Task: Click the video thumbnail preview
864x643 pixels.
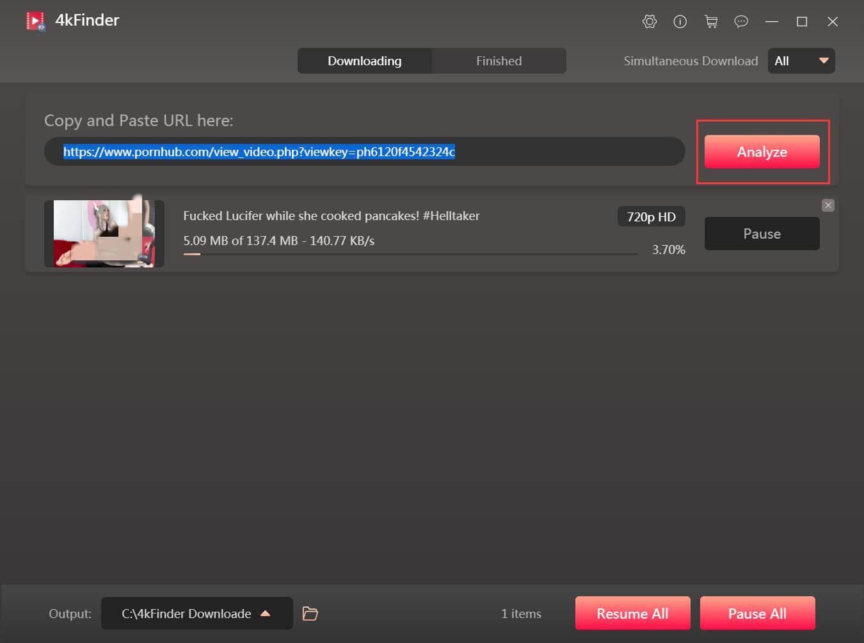Action: point(104,234)
